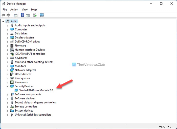Screen dimensions: 177x129
Task: Click the Update device driver toolbar icon
Action: (35, 15)
